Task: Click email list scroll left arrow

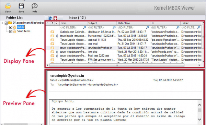Action: click(x=48, y=65)
